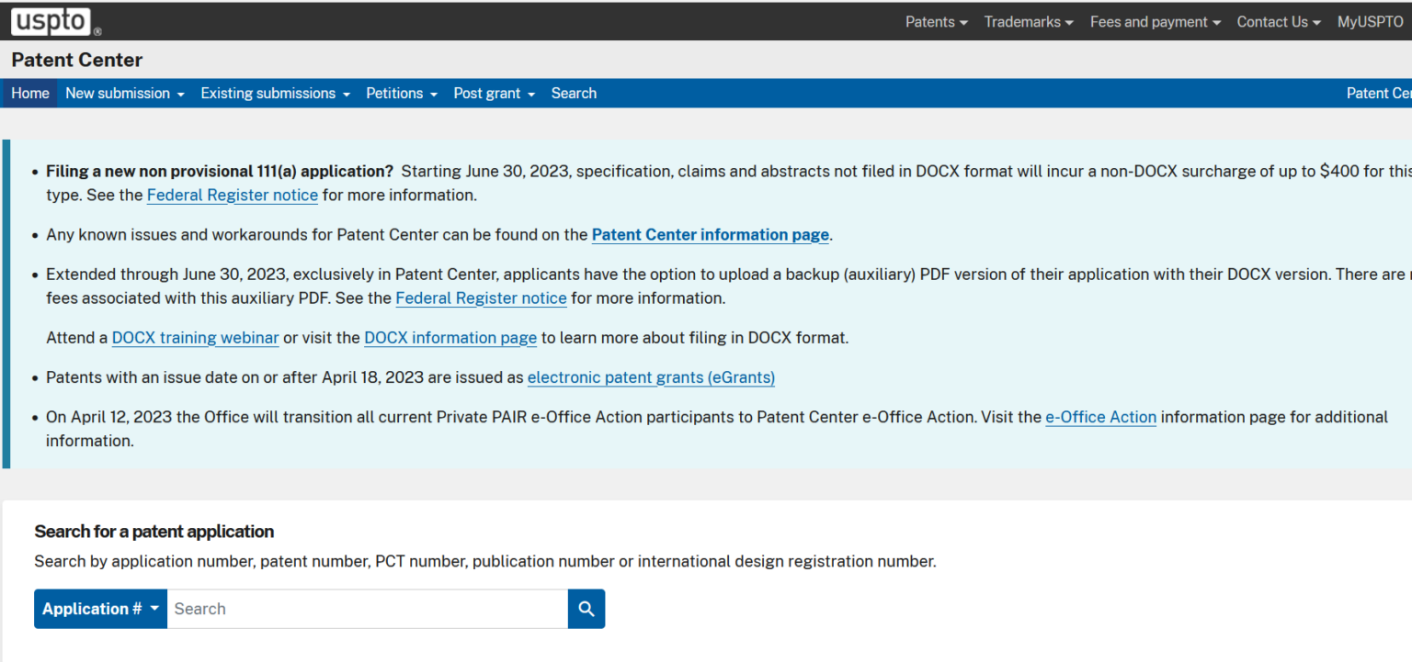Click the USPTO logo

pos(52,21)
